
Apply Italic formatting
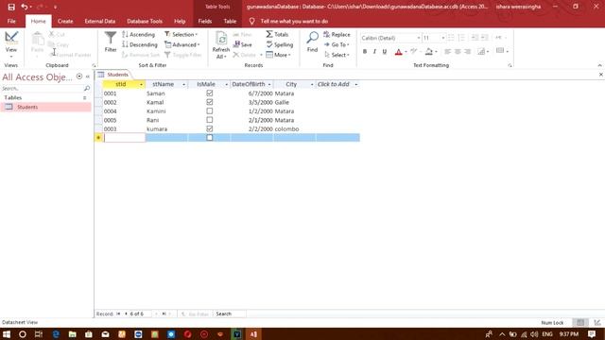point(374,51)
